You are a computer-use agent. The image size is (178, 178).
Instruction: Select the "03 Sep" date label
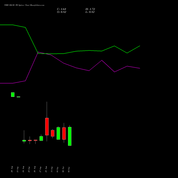[x=69, y=169]
